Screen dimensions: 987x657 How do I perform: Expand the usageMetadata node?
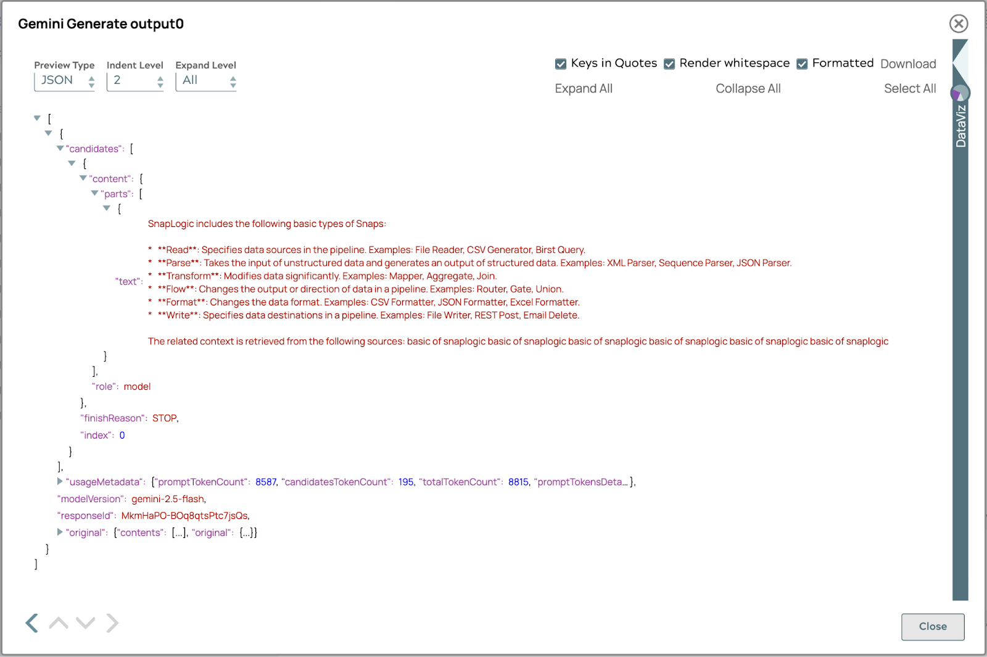click(60, 481)
